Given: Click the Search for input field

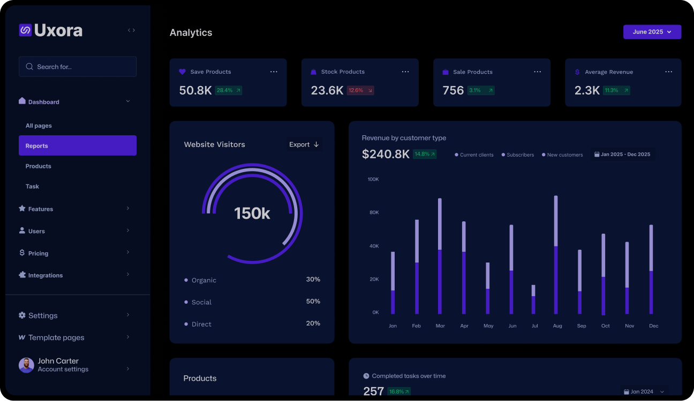Looking at the screenshot, I should pyautogui.click(x=78, y=66).
